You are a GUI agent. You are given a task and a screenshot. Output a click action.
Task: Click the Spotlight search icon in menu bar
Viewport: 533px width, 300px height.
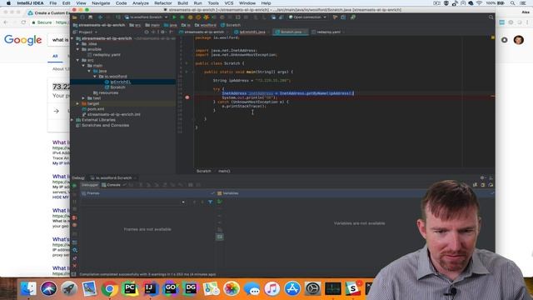[512, 3]
